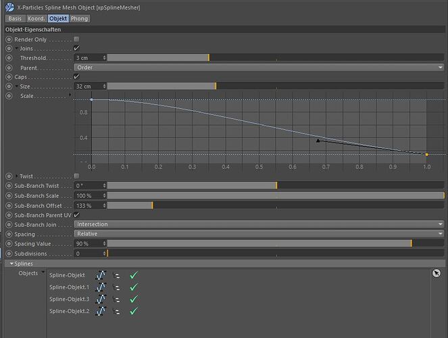Switch to the Basis tab

point(15,18)
